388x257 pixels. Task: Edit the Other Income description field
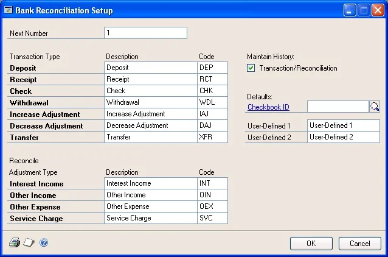point(151,195)
